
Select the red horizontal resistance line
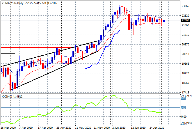[x=35, y=47]
